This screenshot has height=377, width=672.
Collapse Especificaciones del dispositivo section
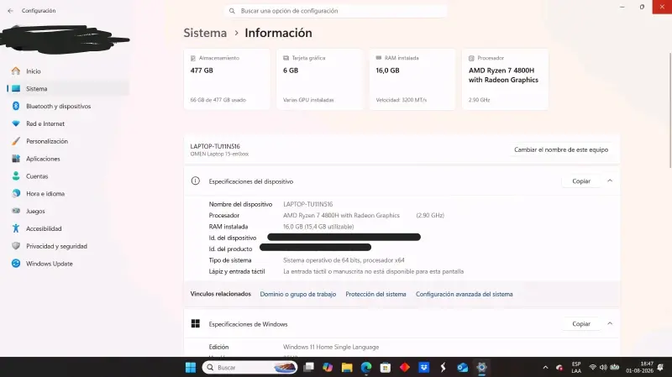tap(610, 181)
